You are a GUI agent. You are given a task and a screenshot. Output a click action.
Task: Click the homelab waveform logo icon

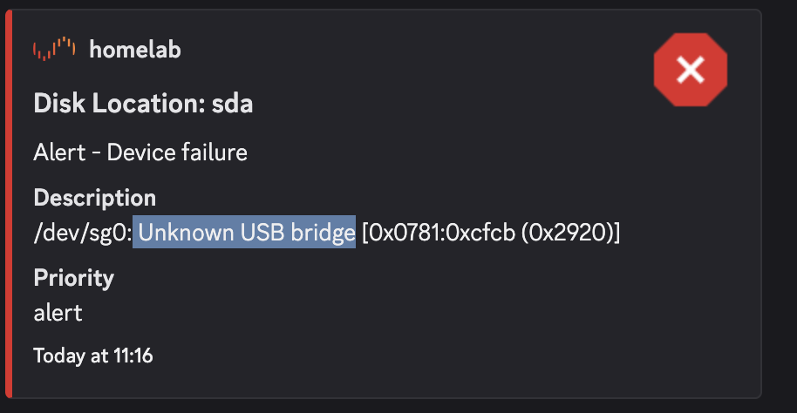[54, 49]
